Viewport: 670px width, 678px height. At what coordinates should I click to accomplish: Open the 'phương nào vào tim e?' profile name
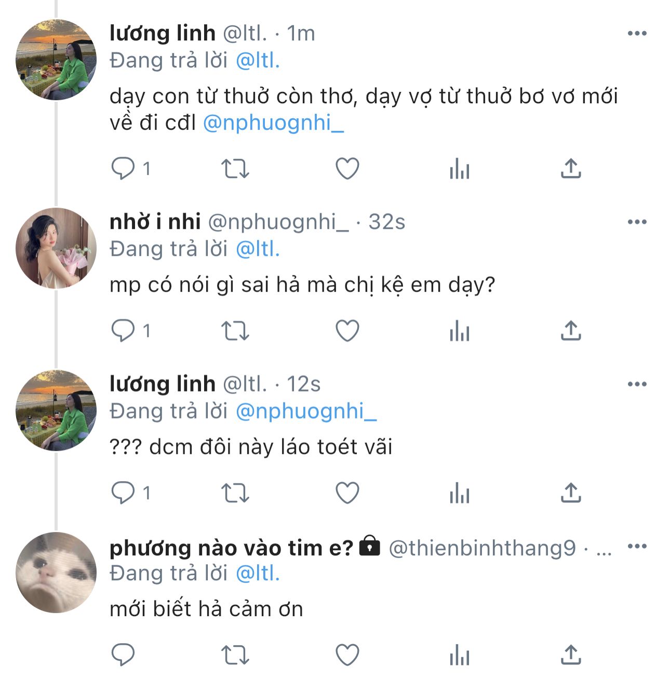point(231,548)
